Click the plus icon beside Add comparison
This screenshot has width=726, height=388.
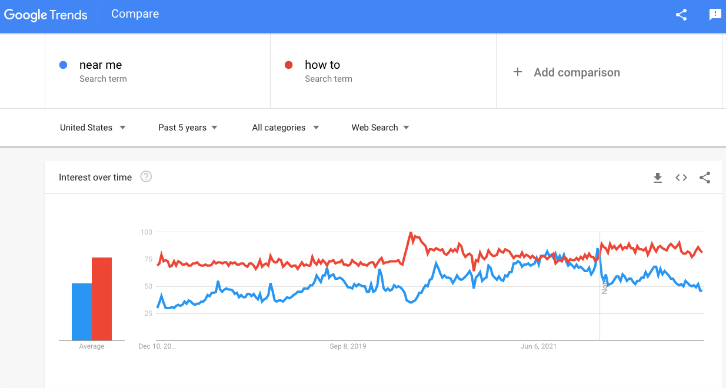click(x=518, y=72)
